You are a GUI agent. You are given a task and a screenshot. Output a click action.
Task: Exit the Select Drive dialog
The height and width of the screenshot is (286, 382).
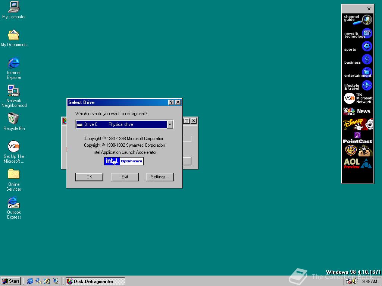coord(125,177)
